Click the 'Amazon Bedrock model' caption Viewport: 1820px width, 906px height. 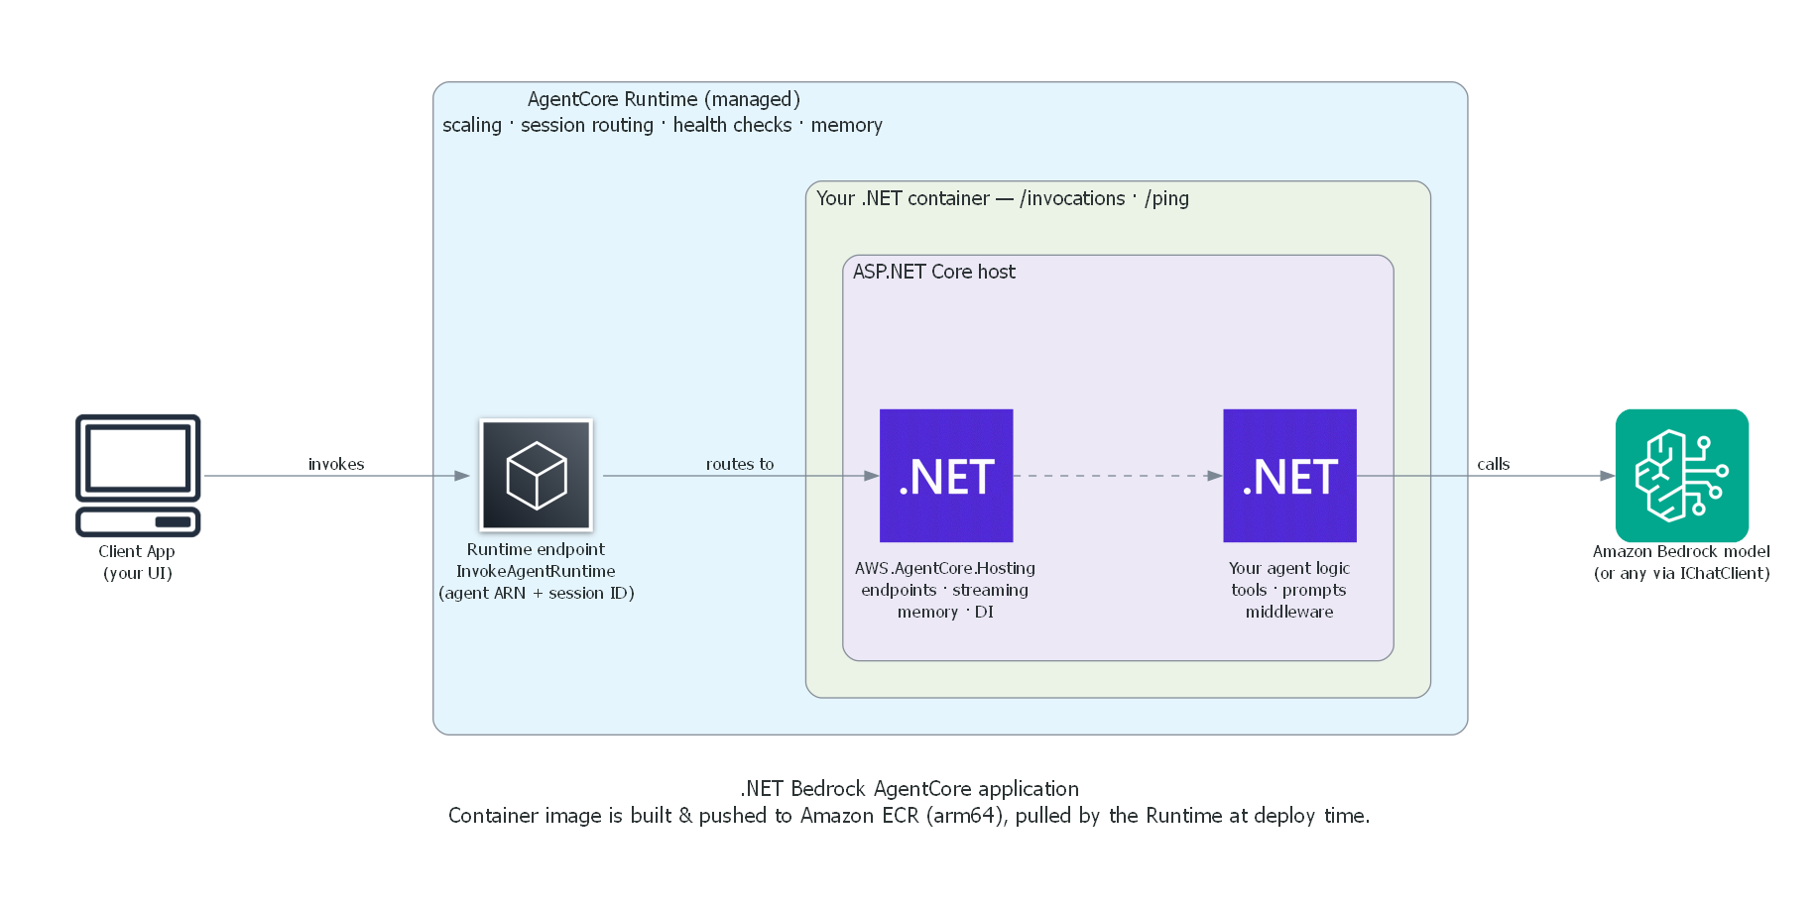click(x=1682, y=551)
